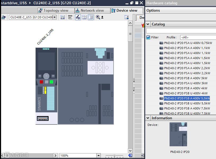This screenshot has height=159, width=216.
Task: Click the PM240-2 IP20 device preview thumbnail
Action: (178, 134)
